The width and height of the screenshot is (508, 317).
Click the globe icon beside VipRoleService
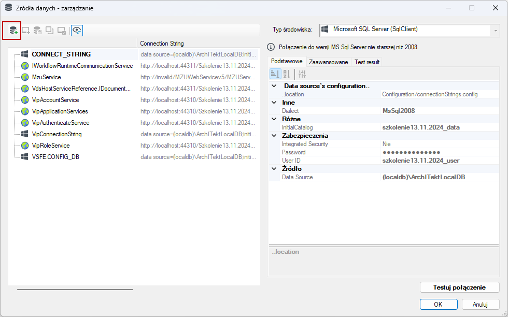click(25, 146)
